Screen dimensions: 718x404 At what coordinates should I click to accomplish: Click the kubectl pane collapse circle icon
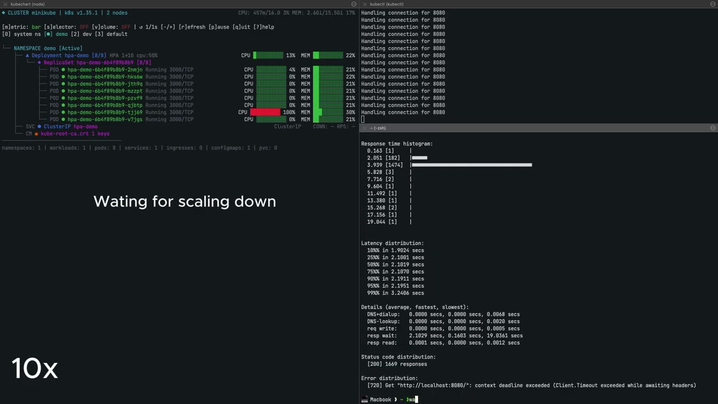713,4
